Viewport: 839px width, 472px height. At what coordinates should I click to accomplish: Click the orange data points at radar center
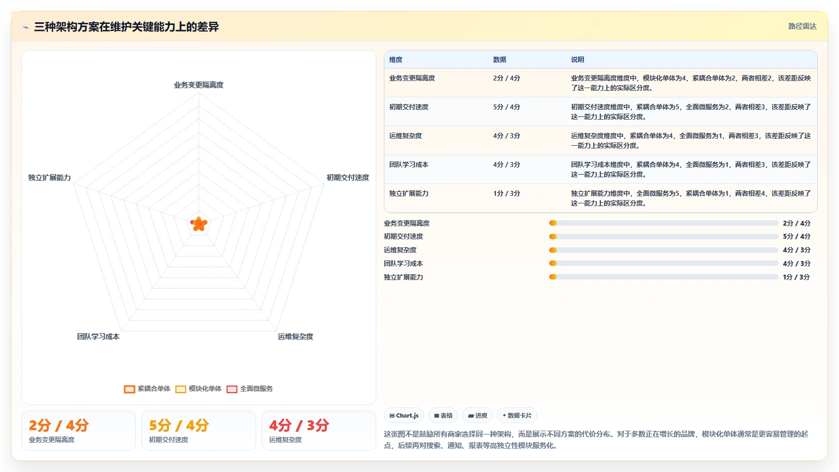(x=198, y=223)
